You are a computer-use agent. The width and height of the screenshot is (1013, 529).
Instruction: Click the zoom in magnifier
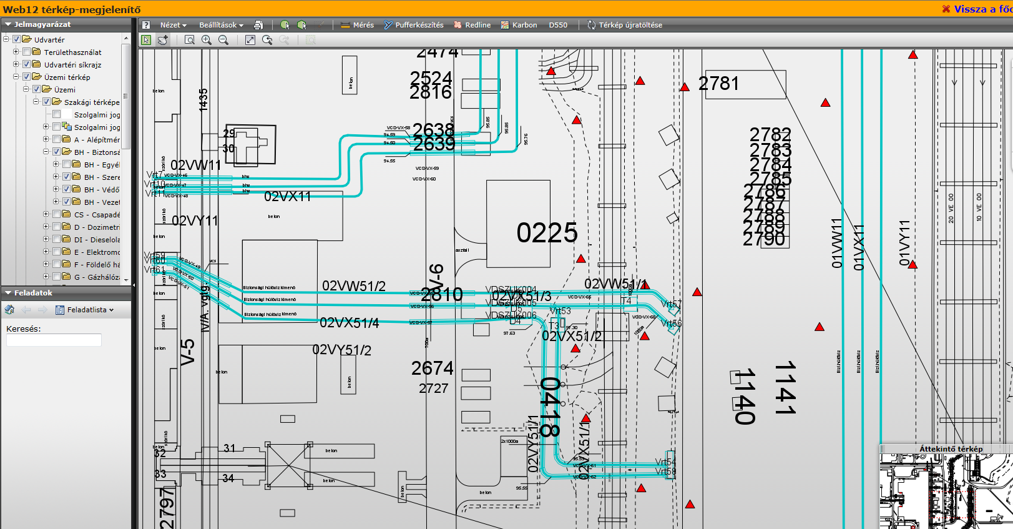coord(207,40)
